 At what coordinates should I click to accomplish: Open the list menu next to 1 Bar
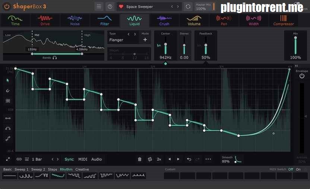(27, 159)
